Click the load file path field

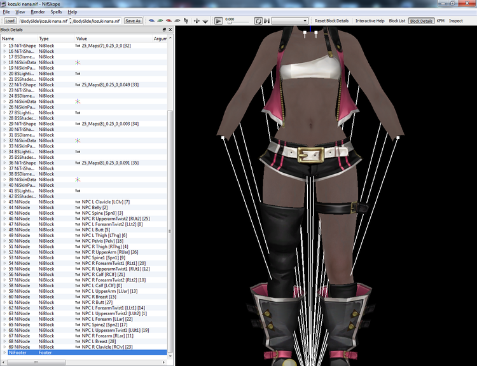click(x=44, y=21)
